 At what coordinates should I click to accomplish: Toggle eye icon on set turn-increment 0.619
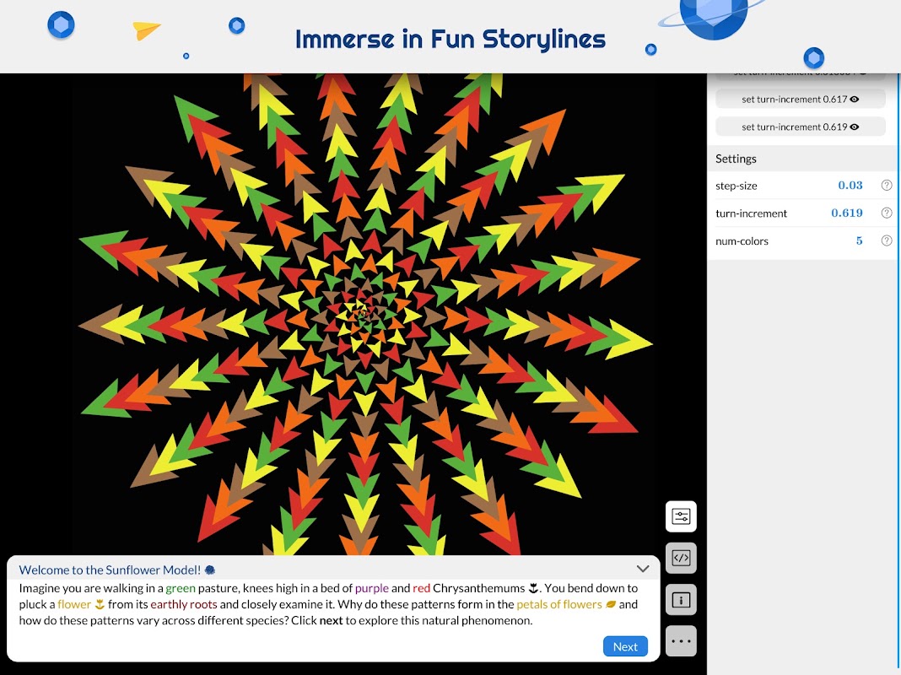[x=855, y=127]
